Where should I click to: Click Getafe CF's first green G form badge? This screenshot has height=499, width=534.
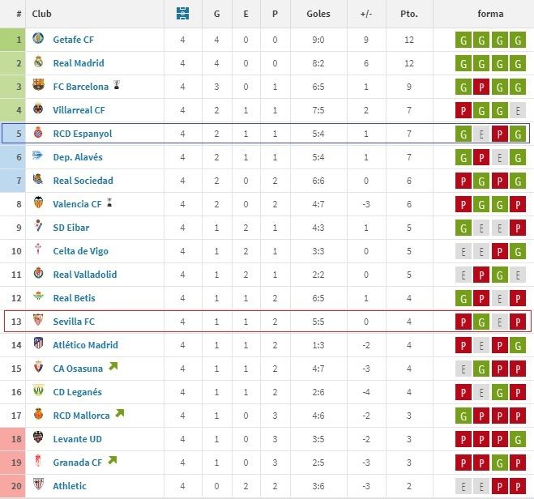pos(463,40)
